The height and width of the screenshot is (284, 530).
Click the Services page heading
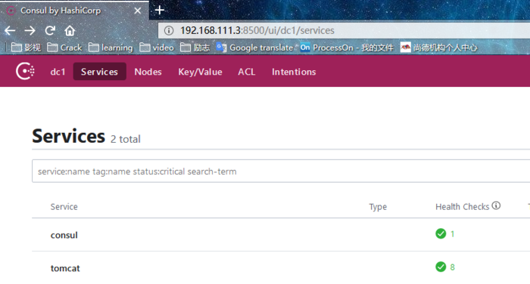click(69, 136)
